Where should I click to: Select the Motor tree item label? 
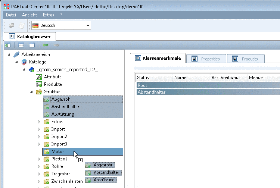(57, 151)
